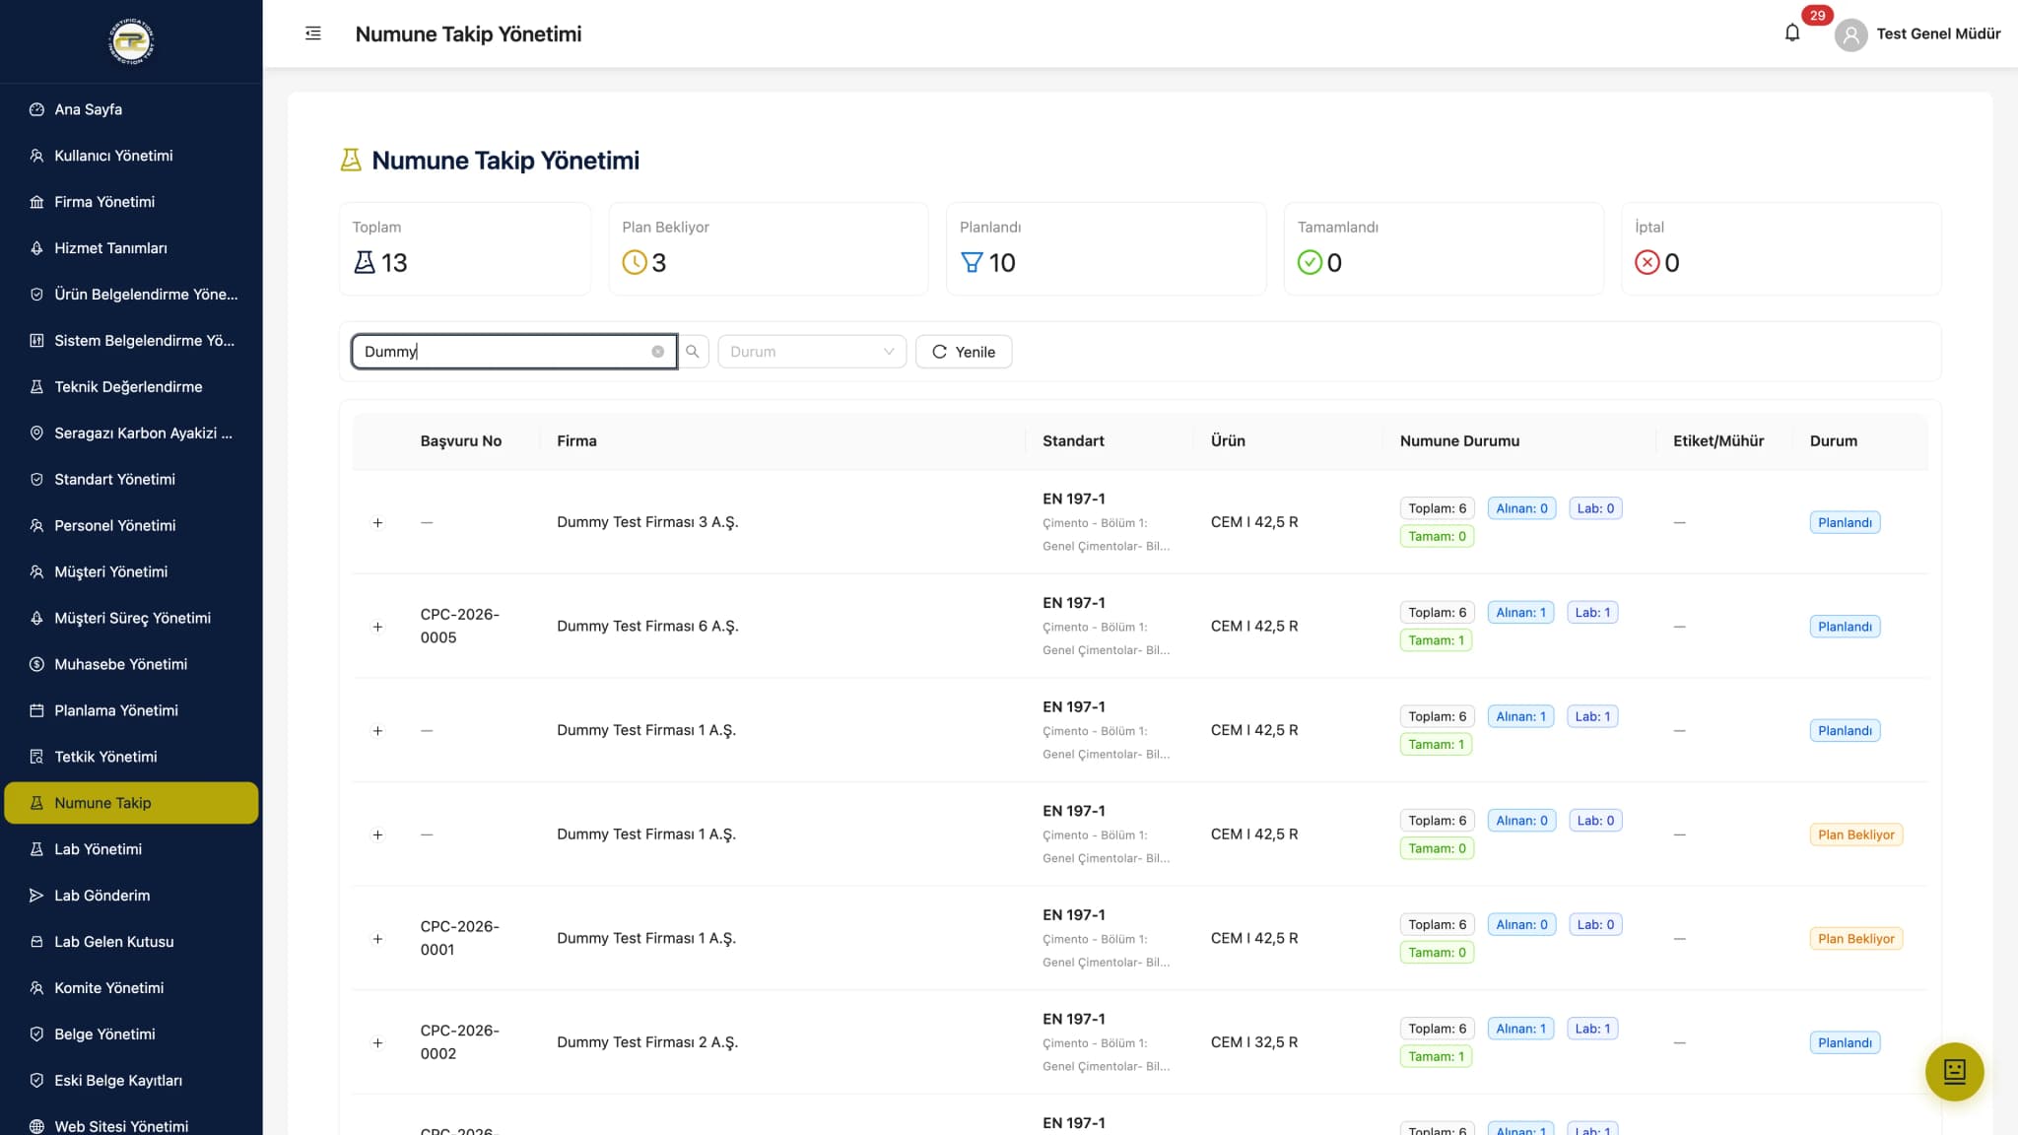Select the Numune Takip menu item

(x=131, y=803)
